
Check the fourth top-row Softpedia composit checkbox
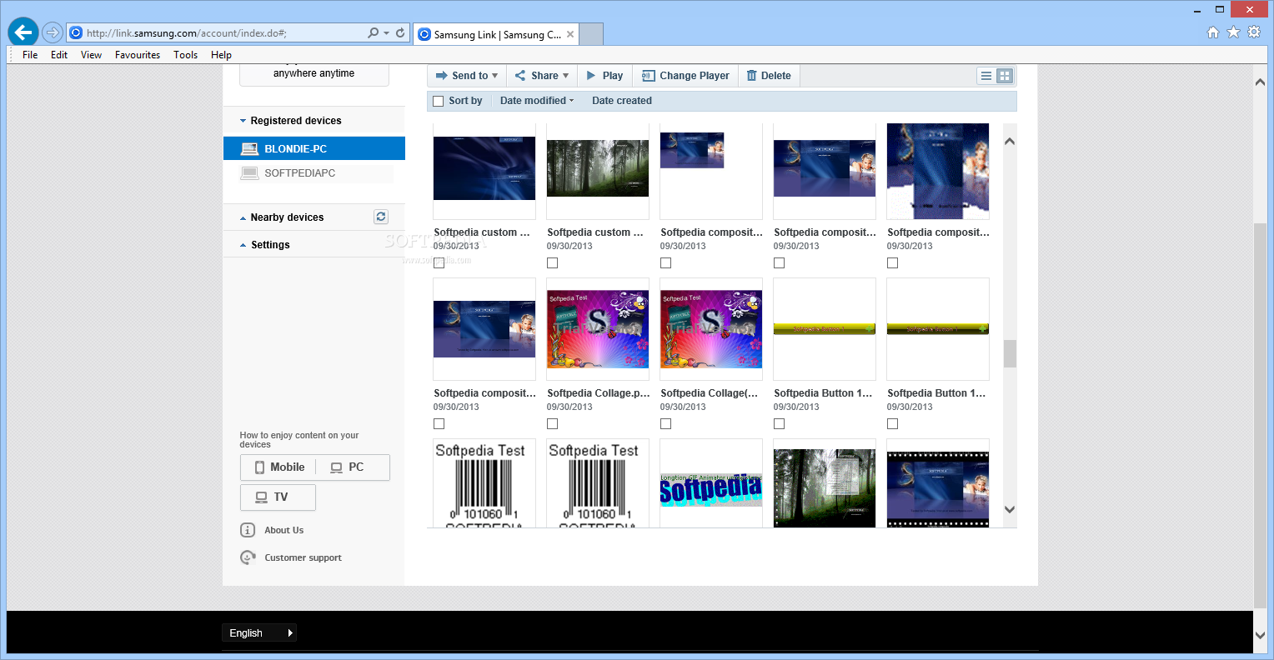[779, 263]
